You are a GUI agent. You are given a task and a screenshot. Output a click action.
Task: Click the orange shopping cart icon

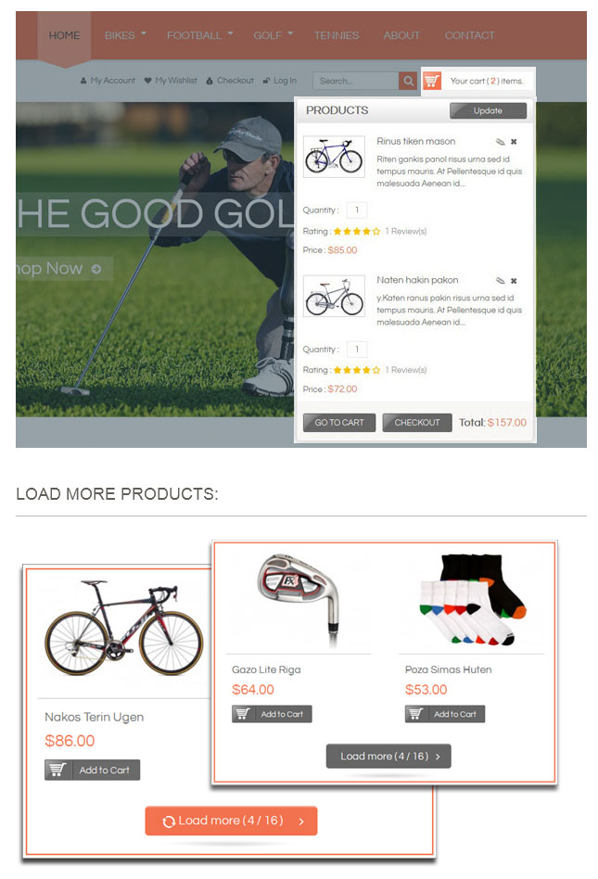click(431, 81)
